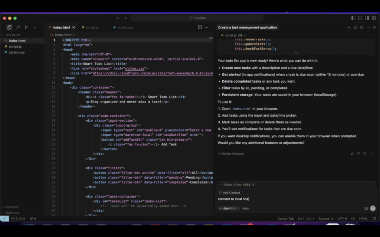Click the Add Context button
This screenshot has height=237, width=380.
(230, 193)
